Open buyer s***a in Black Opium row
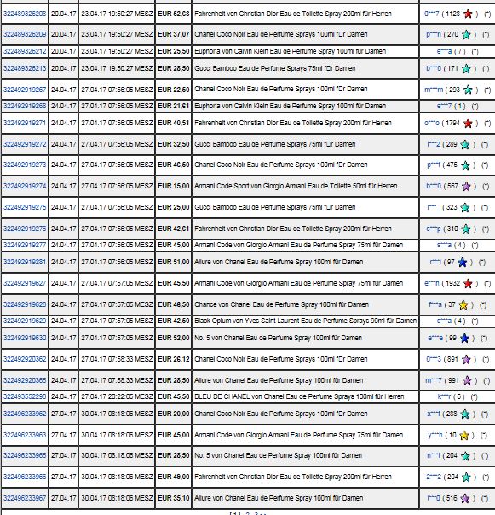Screen dimensions: 495x515 444,321
